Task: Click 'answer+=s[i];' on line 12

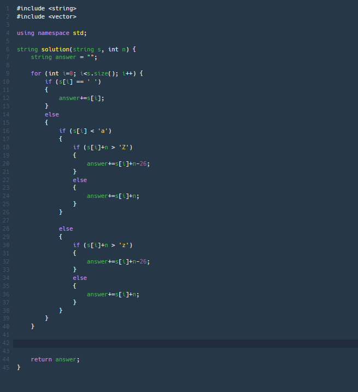Action: pos(81,98)
